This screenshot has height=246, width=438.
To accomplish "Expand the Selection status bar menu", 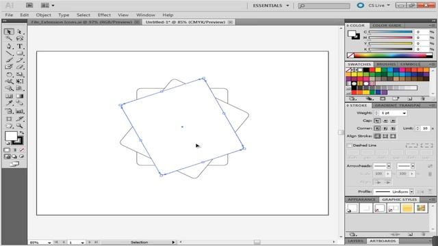I will (x=173, y=243).
